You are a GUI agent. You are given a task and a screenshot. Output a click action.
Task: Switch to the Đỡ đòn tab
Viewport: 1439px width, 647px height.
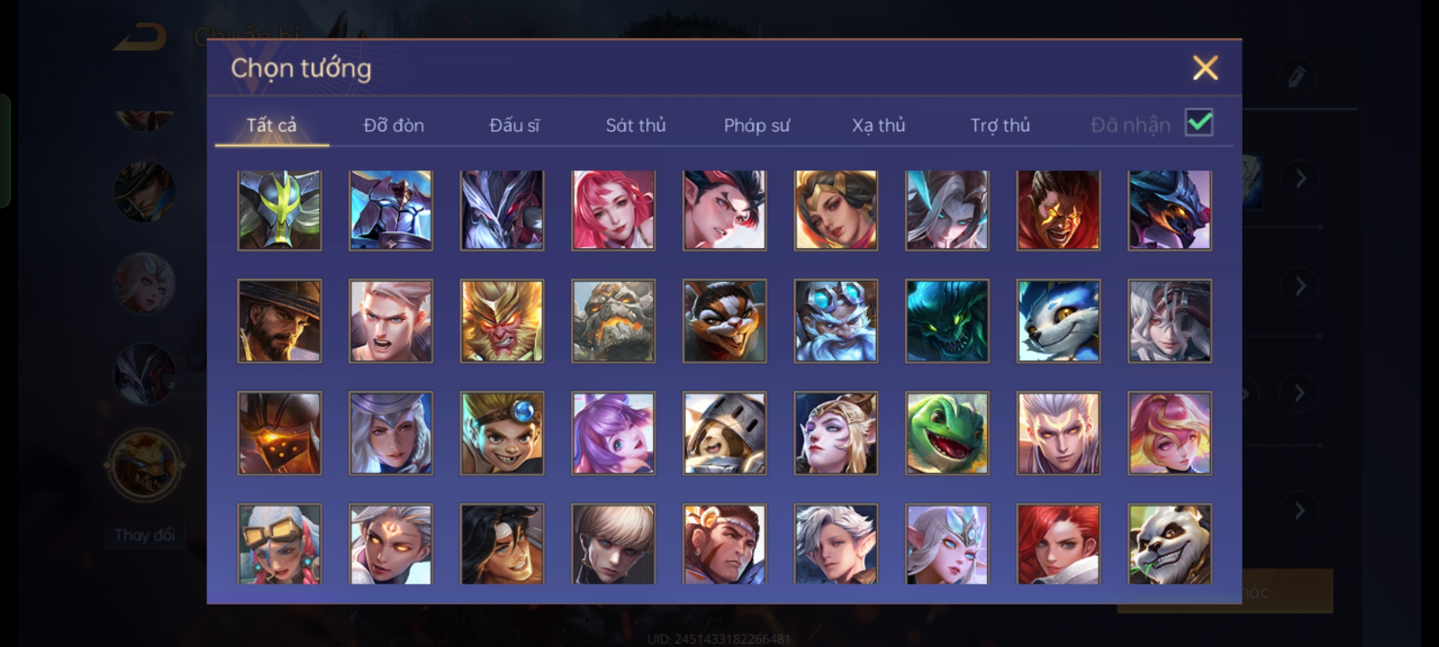coord(393,125)
